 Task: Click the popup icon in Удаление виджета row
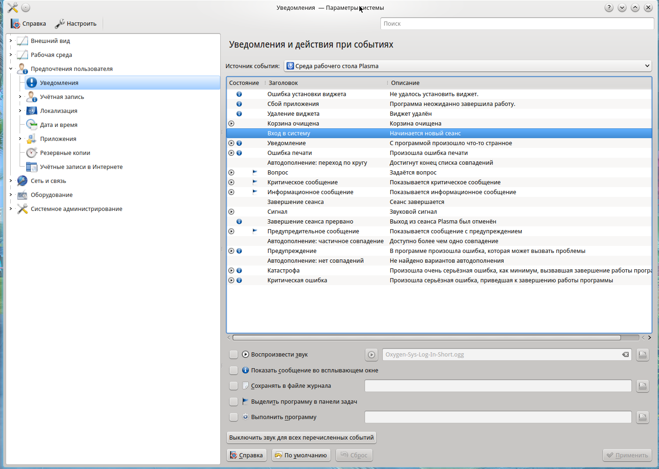[x=239, y=114]
